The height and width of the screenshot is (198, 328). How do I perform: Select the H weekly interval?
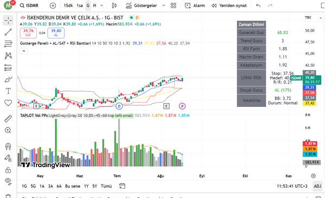(x=94, y=5)
